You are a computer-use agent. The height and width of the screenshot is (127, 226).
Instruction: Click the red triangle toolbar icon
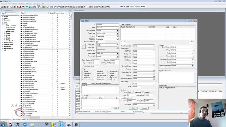[x=20, y=7]
